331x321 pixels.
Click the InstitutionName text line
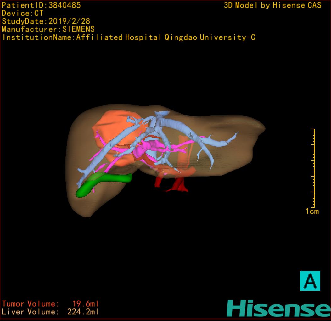128,37
